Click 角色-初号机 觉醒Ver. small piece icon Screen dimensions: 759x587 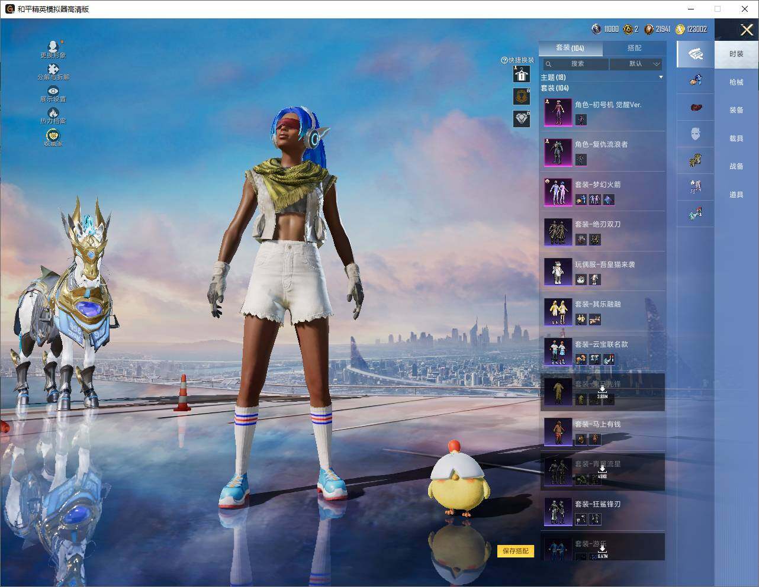[x=581, y=120]
